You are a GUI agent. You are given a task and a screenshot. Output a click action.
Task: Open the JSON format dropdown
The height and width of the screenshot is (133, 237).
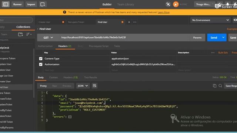click(x=83, y=86)
